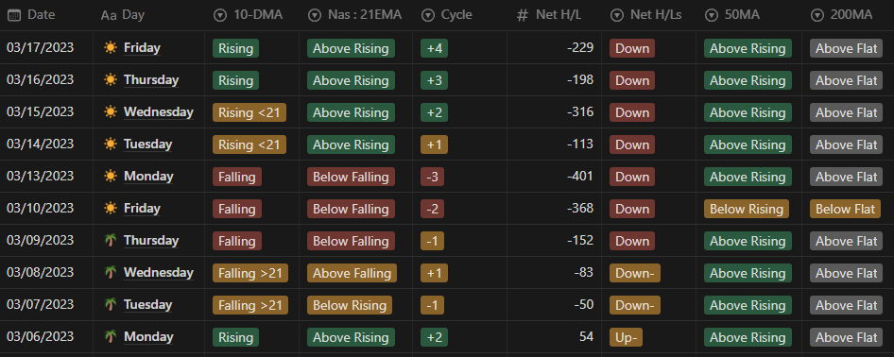Viewport: 894px width, 357px height.
Task: Select the +4 cycle tag for 03/17/2023
Action: tap(435, 48)
